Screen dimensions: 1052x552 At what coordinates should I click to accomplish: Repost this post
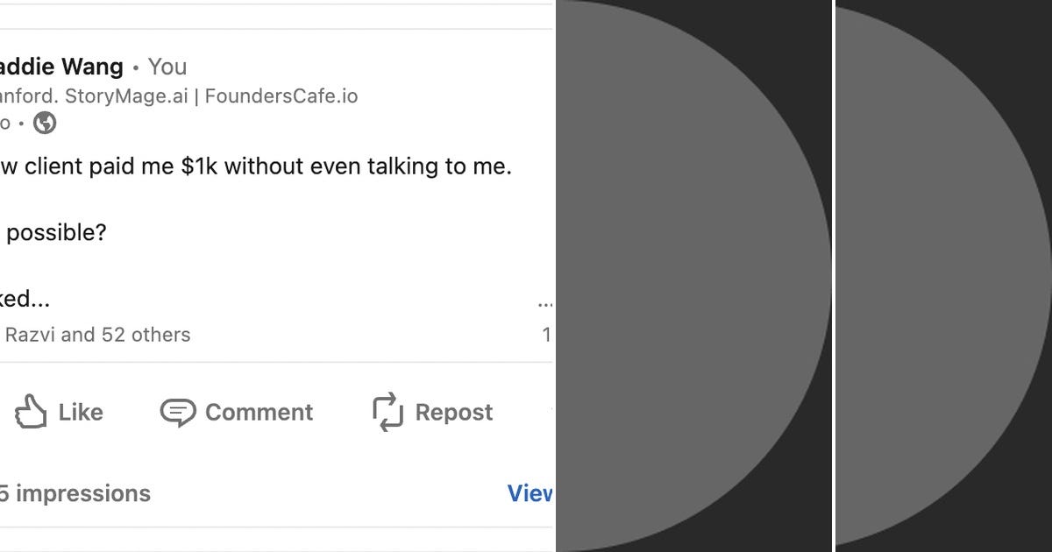(431, 412)
